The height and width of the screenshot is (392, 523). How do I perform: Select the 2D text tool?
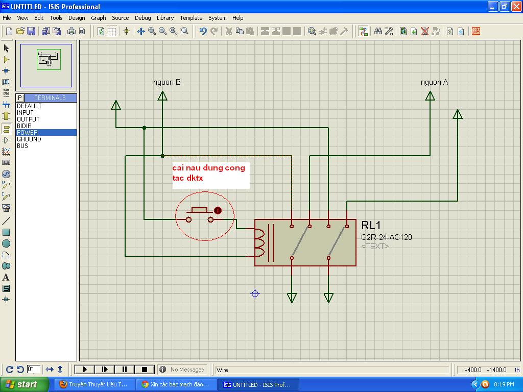[6, 277]
